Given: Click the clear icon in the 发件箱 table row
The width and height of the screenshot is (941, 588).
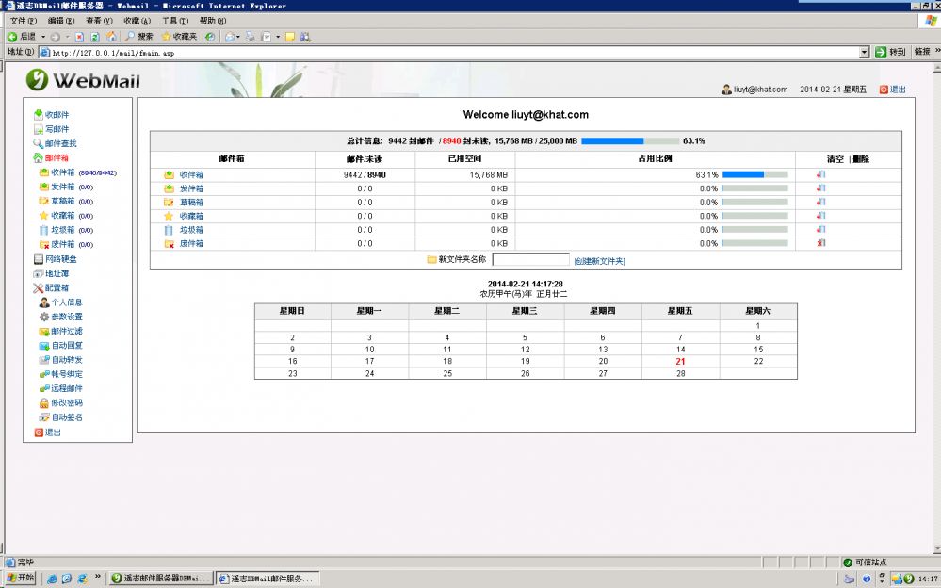Looking at the screenshot, I should tap(821, 188).
